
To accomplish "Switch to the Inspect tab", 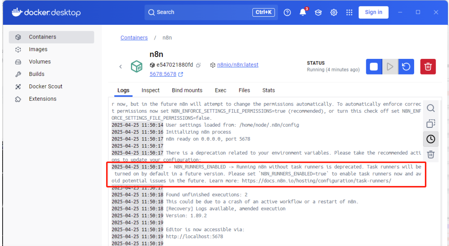I will point(150,90).
